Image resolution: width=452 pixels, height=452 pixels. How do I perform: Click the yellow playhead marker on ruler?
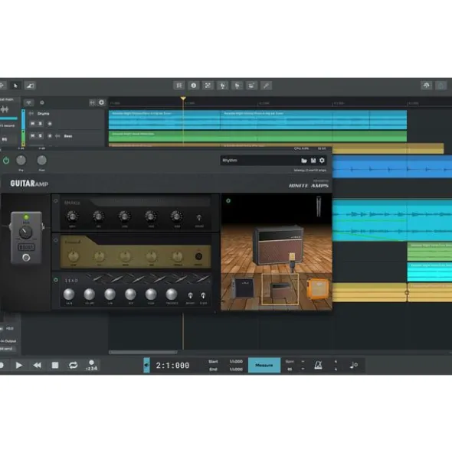[183, 99]
